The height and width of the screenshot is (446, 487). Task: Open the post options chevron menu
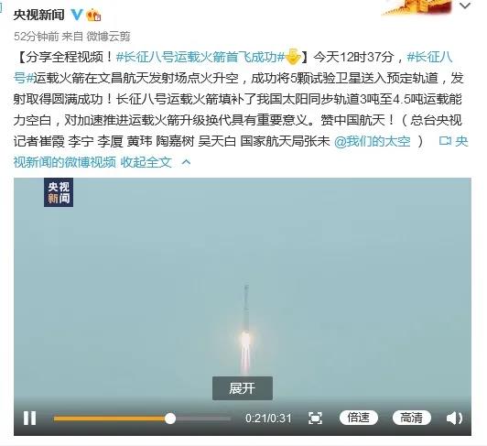(465, 5)
